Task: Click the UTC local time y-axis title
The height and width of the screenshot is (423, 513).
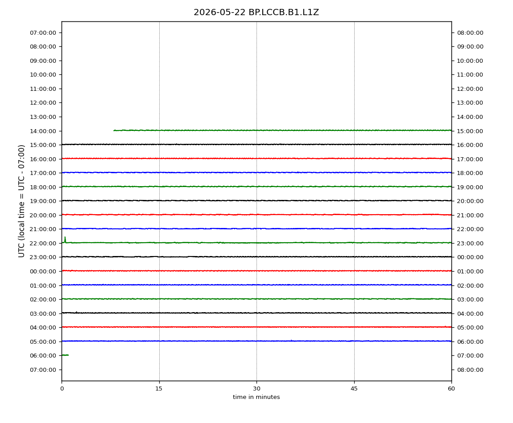Action: pos(21,201)
